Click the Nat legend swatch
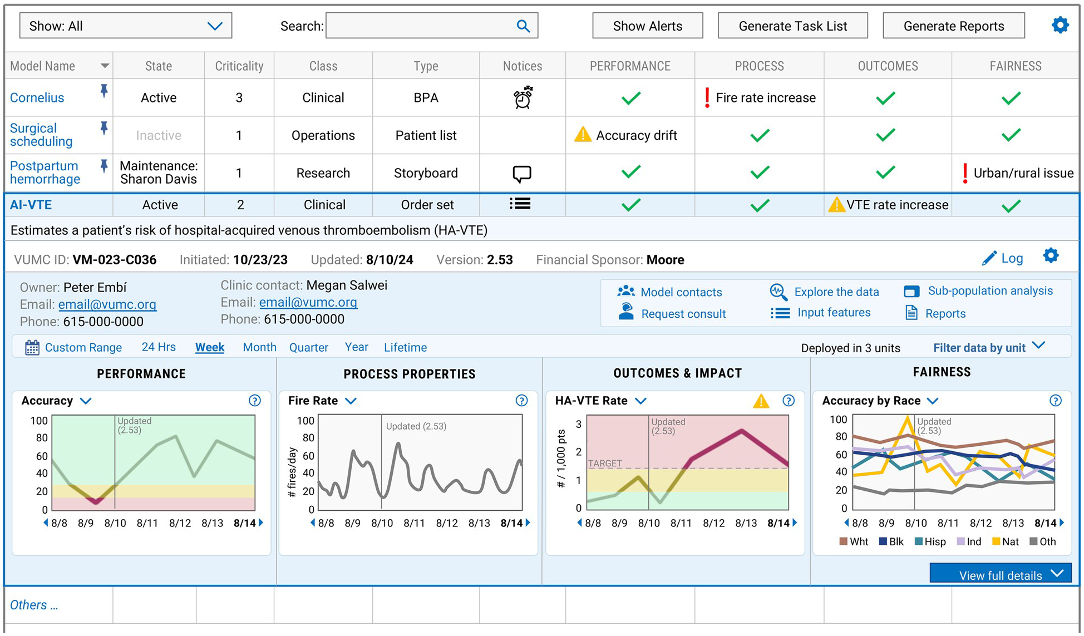This screenshot has height=636, width=1084. (996, 541)
